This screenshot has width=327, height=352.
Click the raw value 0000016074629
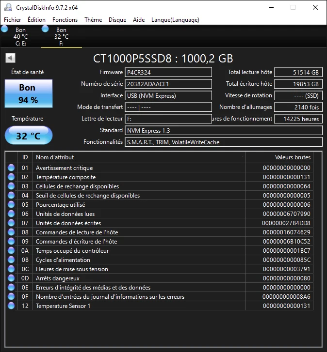coord(287,232)
